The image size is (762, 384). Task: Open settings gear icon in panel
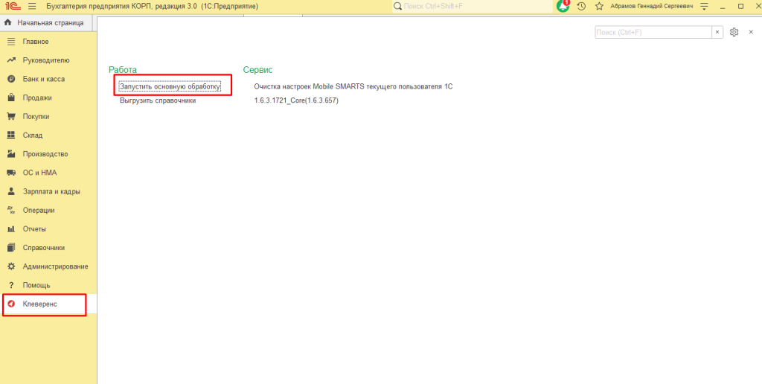pos(734,32)
